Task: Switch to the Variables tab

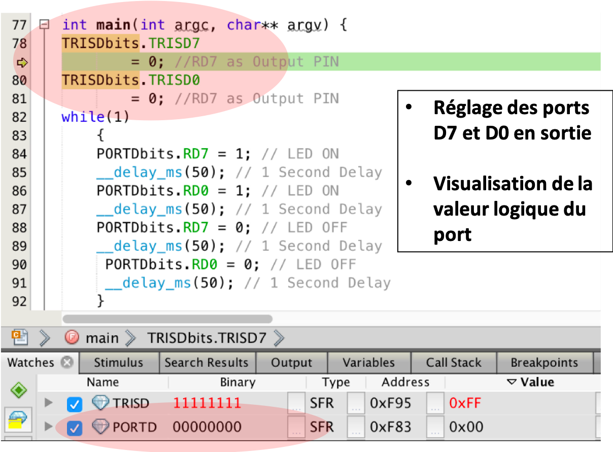Action: coord(368,363)
